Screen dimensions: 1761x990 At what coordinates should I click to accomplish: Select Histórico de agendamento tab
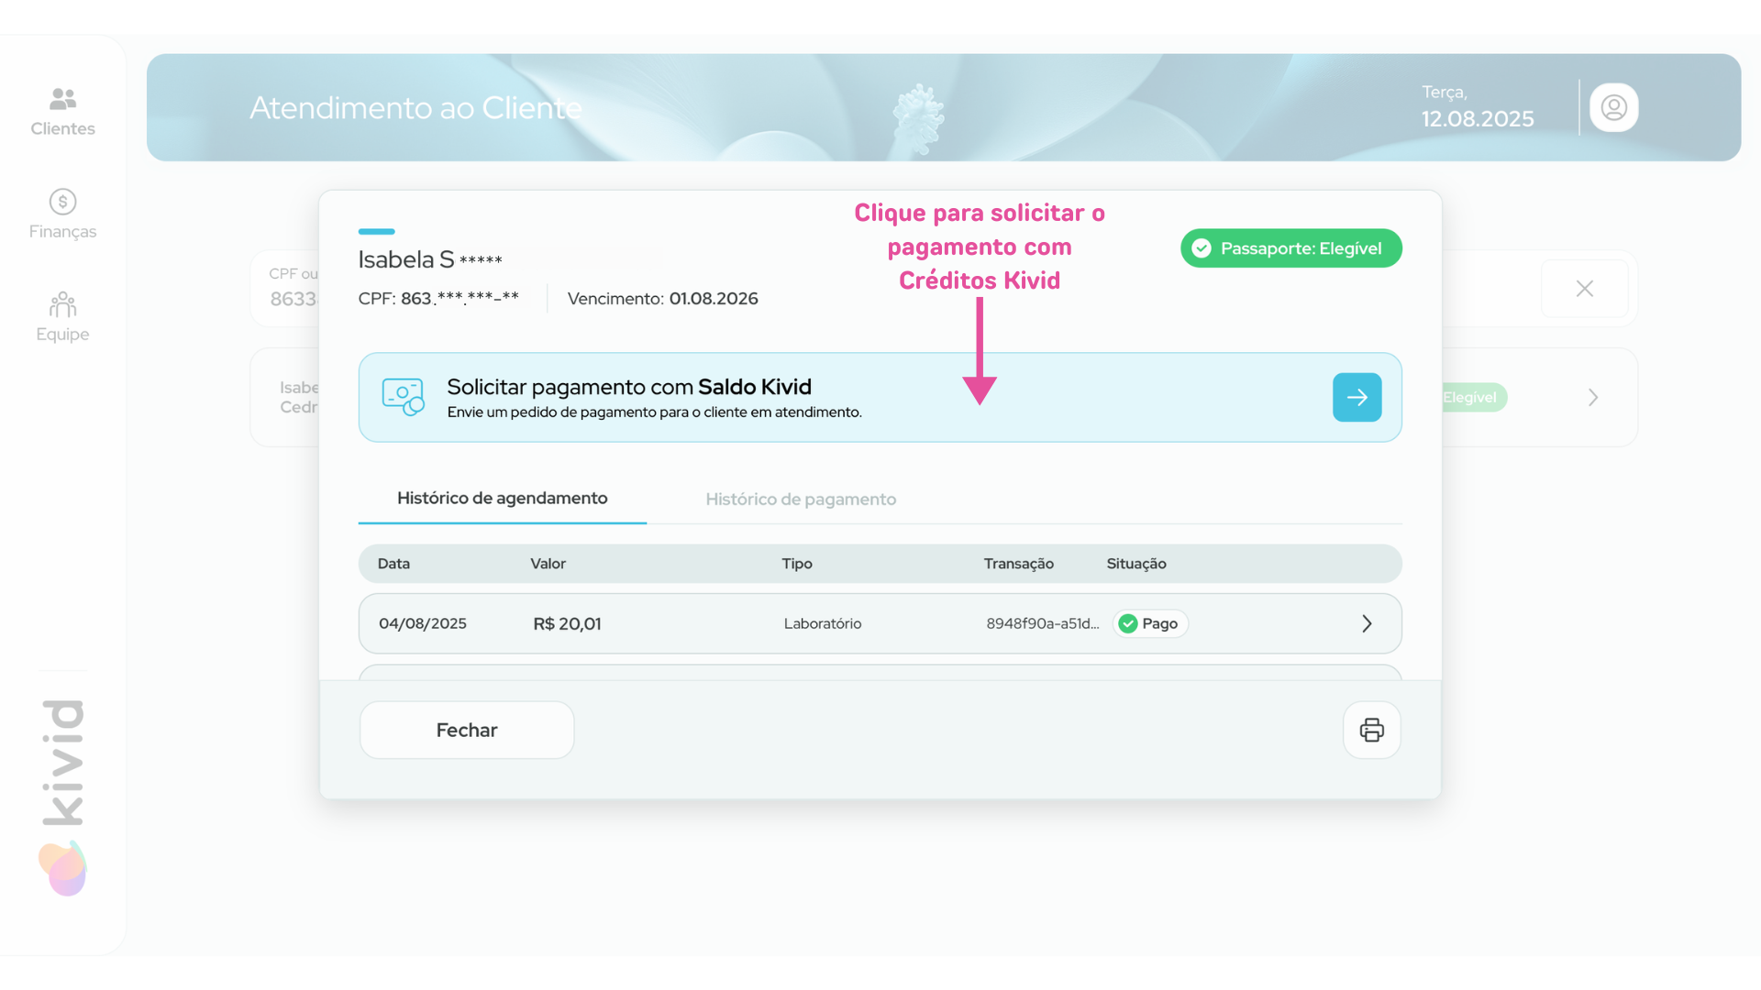[502, 499]
